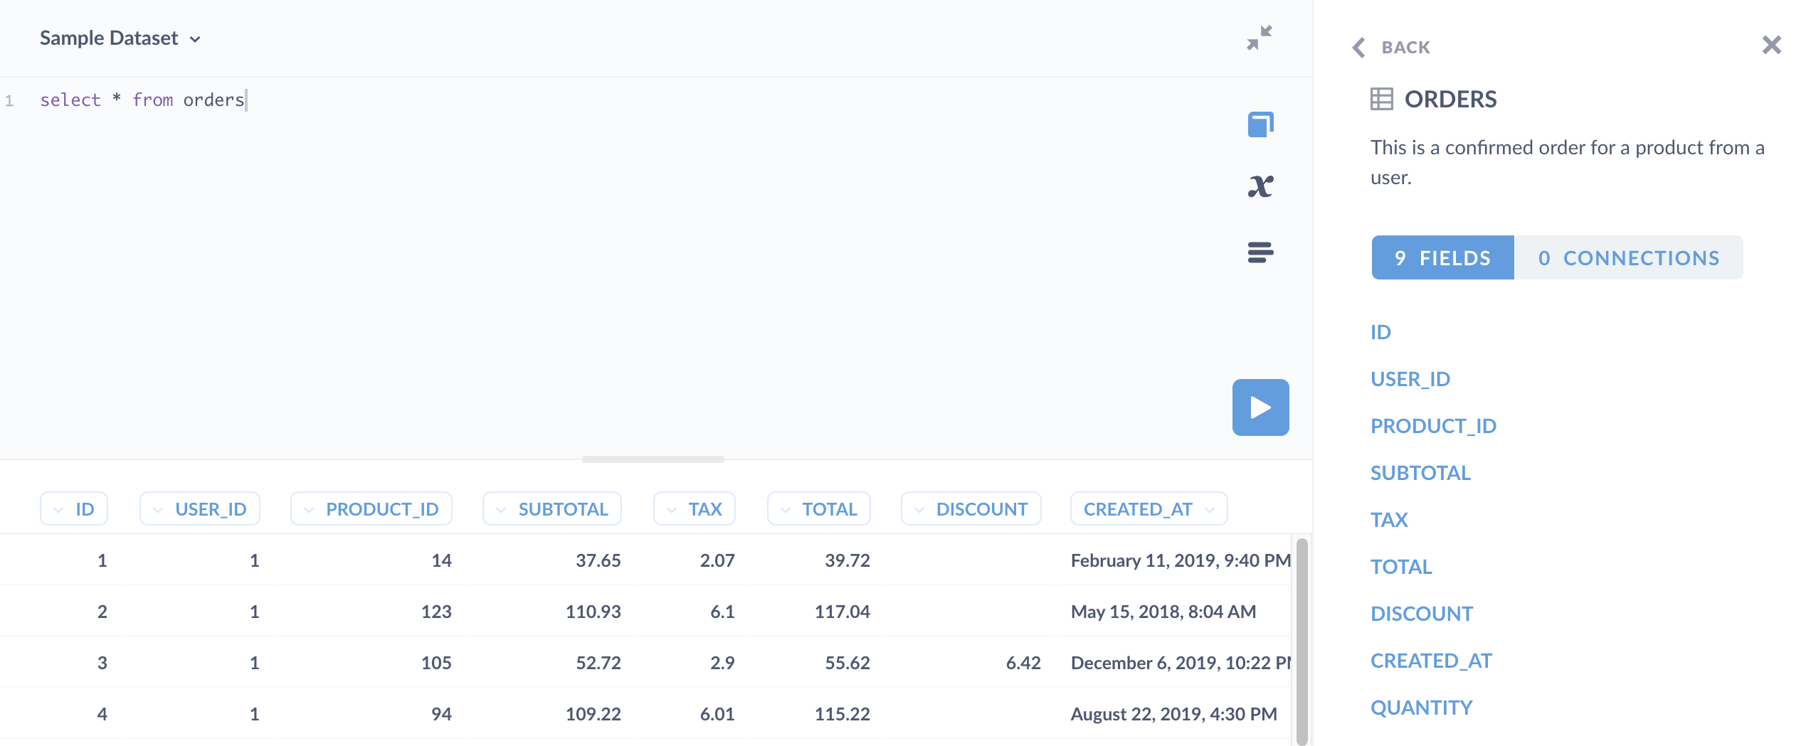Open the SUBTOTAL field reference
This screenshot has height=746, width=1811.
coord(1420,473)
